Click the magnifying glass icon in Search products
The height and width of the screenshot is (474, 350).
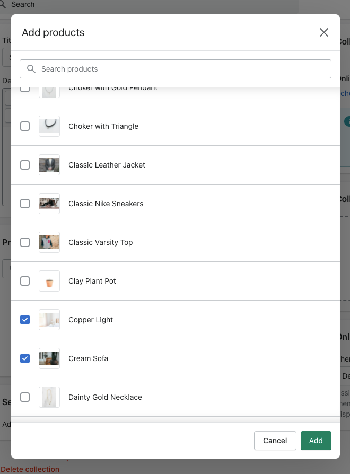click(31, 69)
